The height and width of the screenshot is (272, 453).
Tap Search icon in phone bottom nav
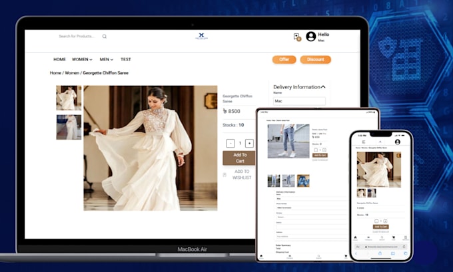382,238
